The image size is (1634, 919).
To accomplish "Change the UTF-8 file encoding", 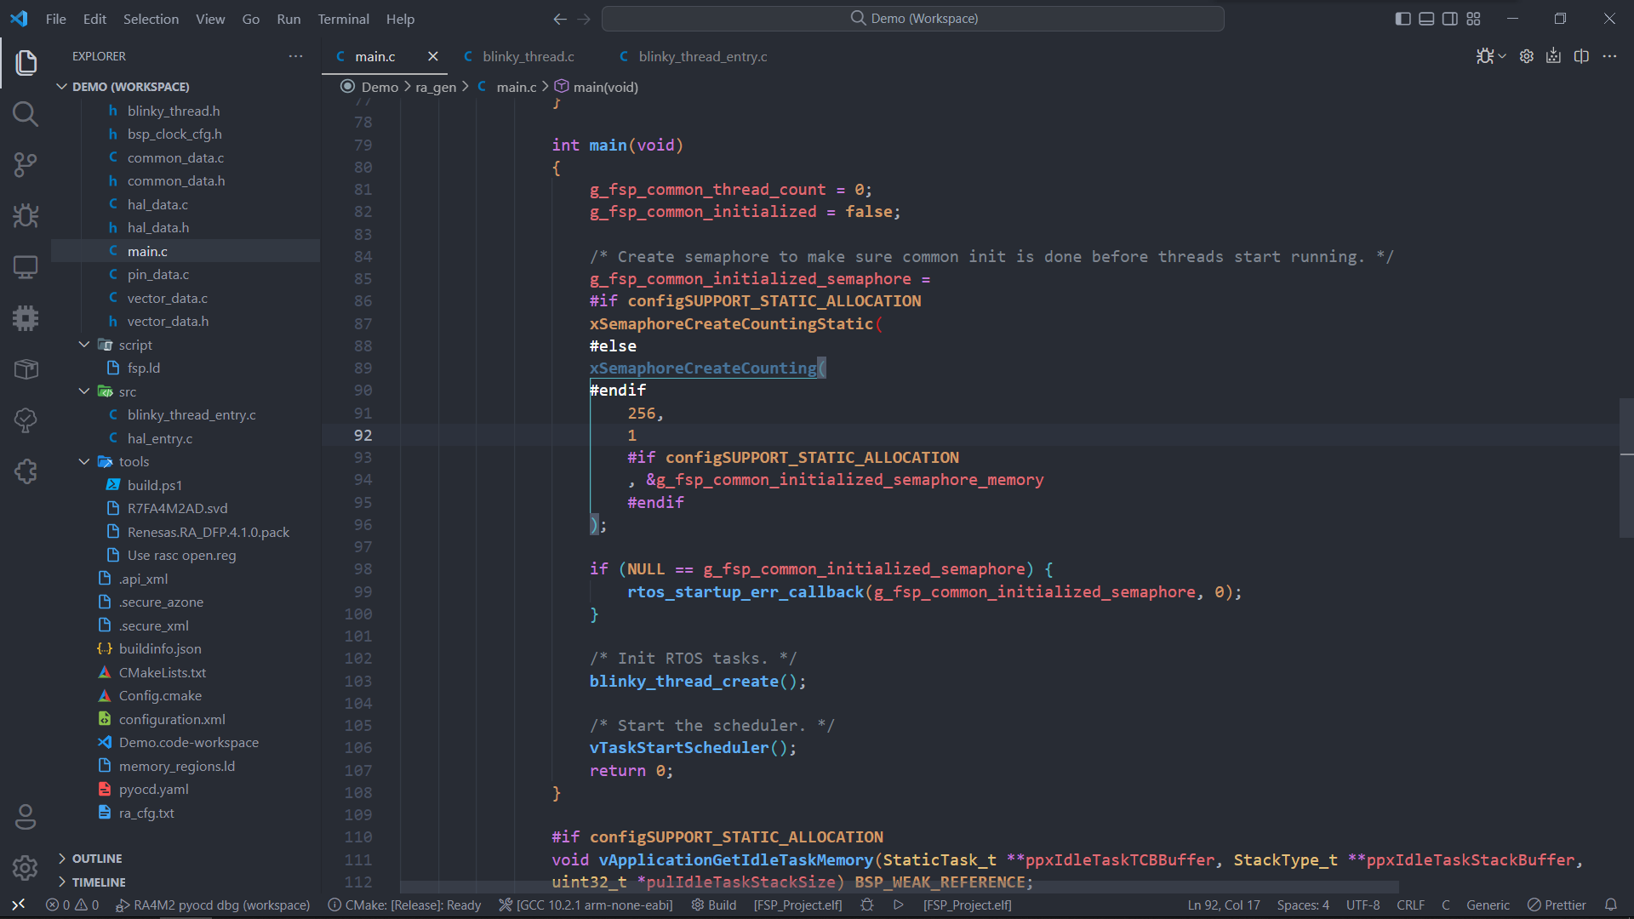I will pos(1363,905).
